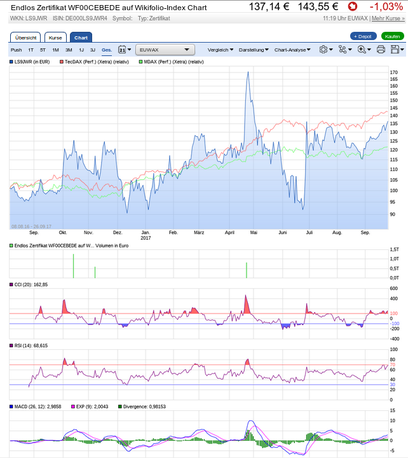Expand the Vergleich menu
The height and width of the screenshot is (458, 408).
[x=221, y=50]
